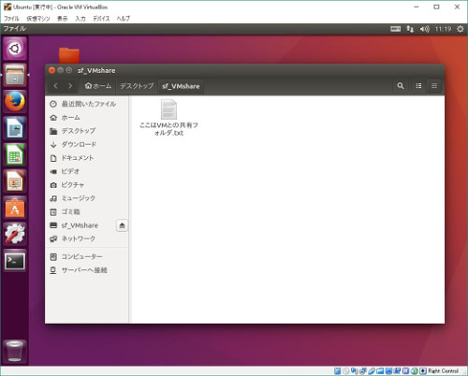The image size is (468, 376).
Task: Open the VirtualBox 仮想マシン menu
Action: click(38, 19)
